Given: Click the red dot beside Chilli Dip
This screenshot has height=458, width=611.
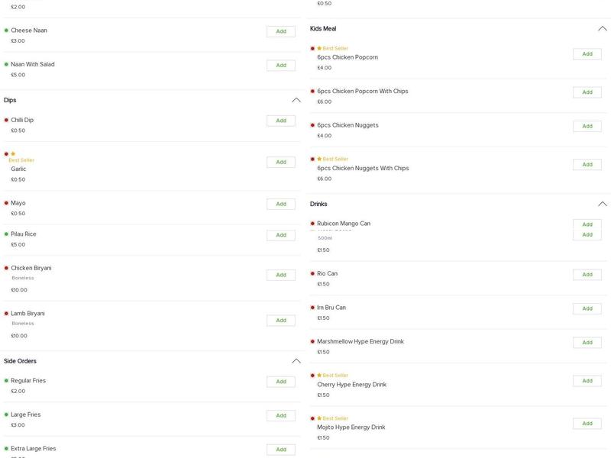Looking at the screenshot, I should [x=6, y=120].
